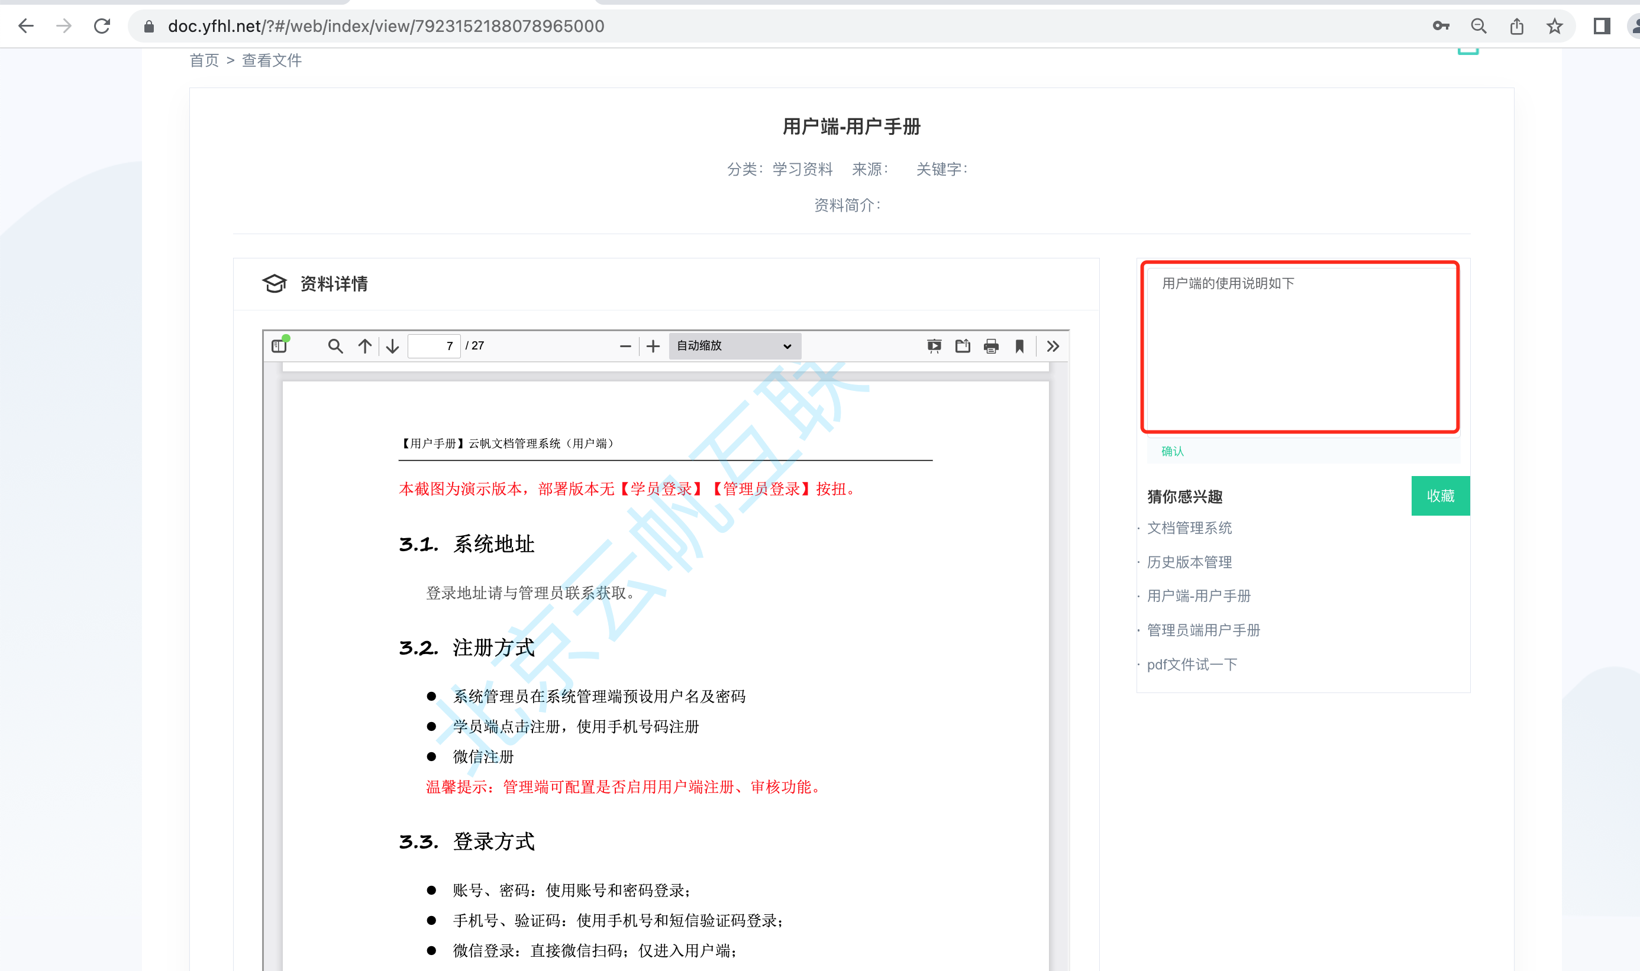This screenshot has height=971, width=1640.
Task: Toggle the browser side panel icon
Action: 1602,26
